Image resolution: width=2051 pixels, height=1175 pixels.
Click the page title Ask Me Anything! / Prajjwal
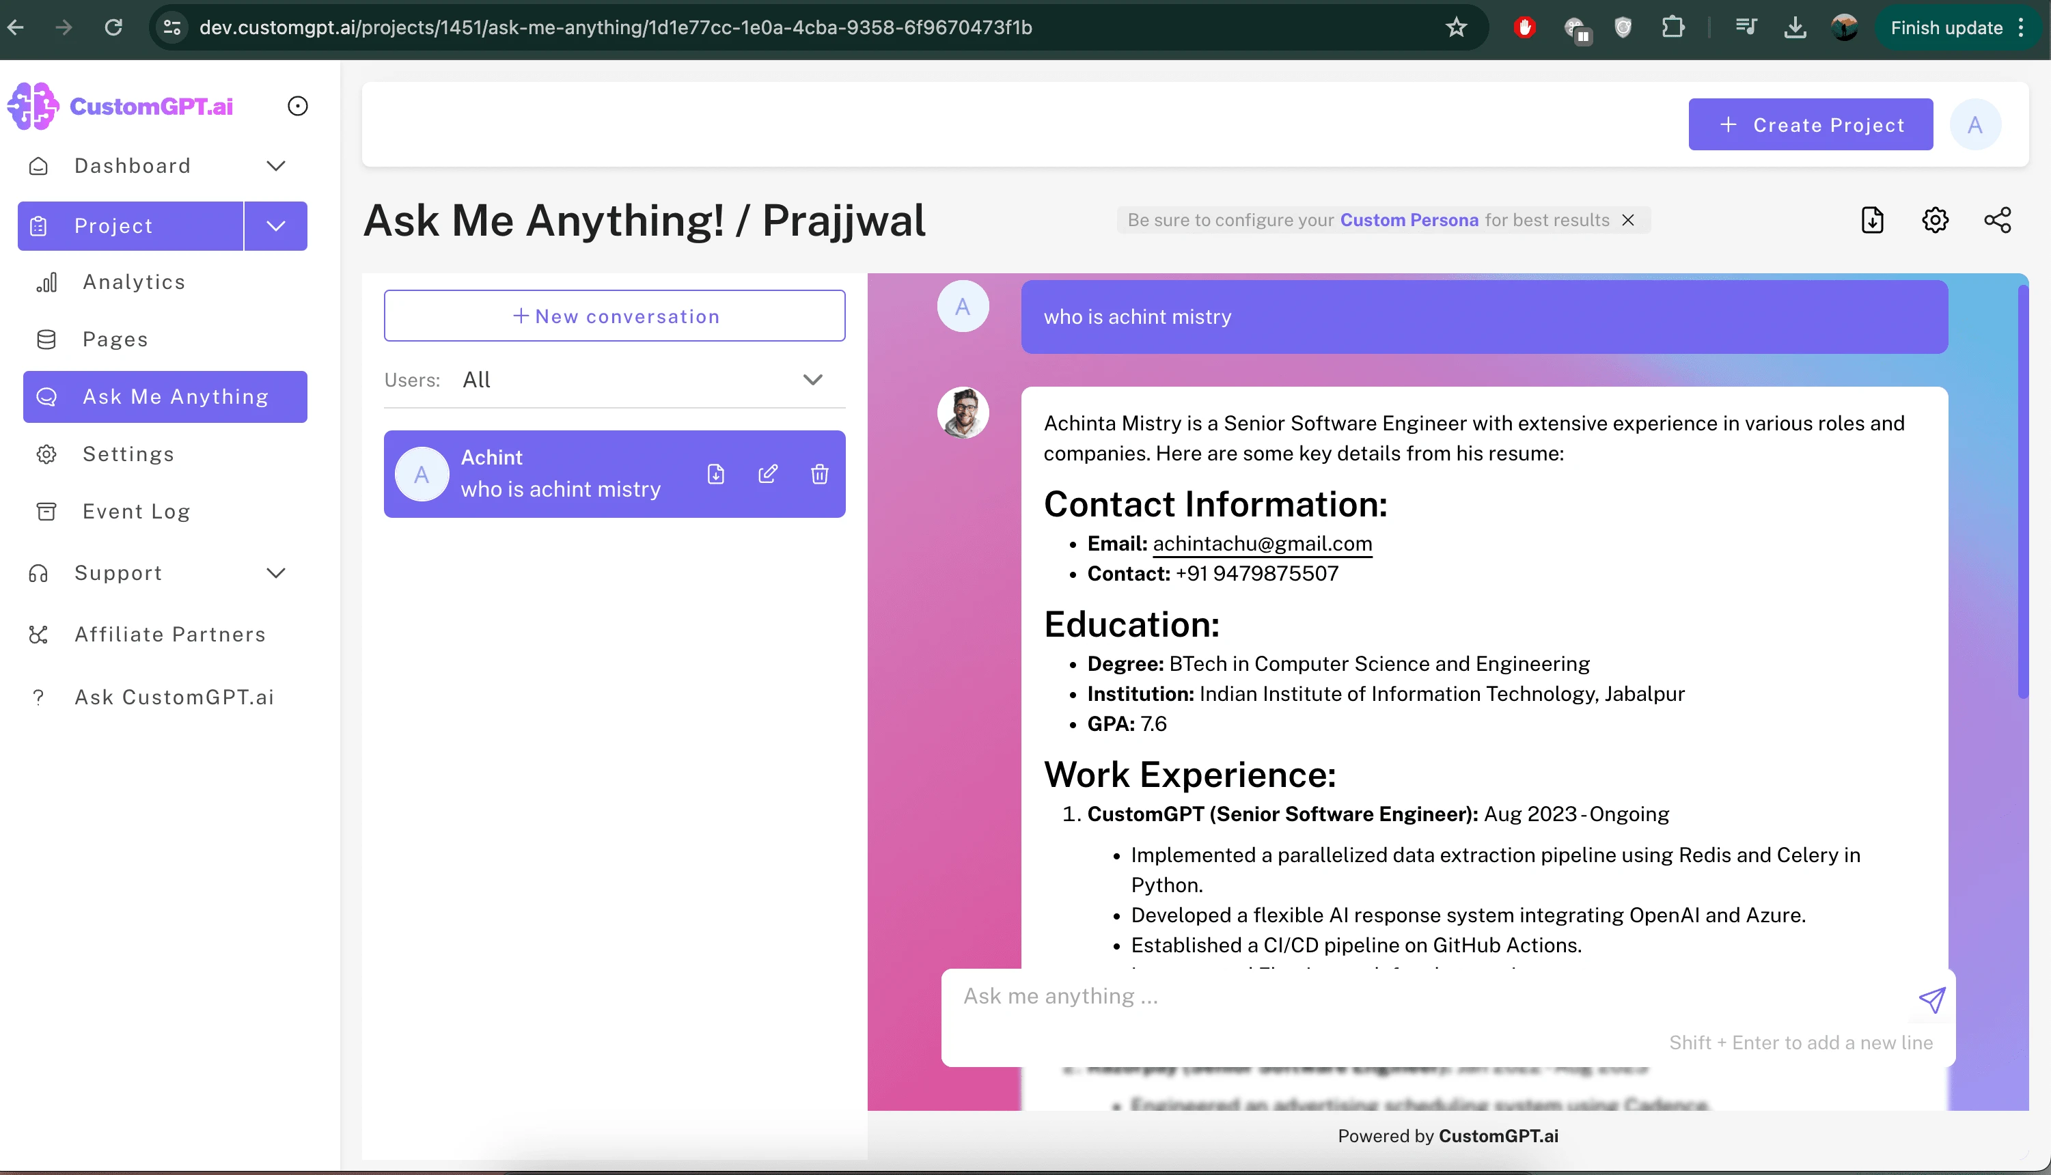click(x=644, y=220)
